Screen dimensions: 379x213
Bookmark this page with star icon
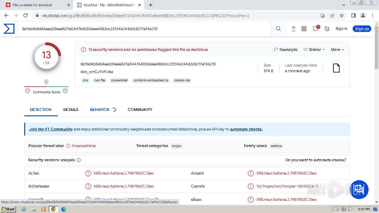(342, 15)
